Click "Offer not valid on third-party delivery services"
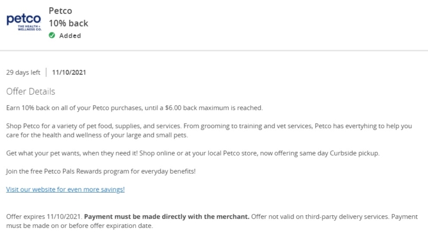Image resolution: width=428 pixels, height=237 pixels. click(320, 216)
